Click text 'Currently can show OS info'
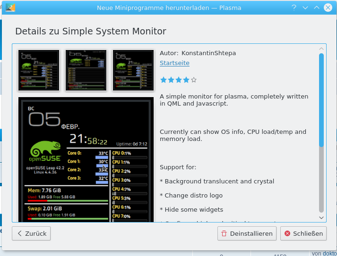Screen dimensions: 337x256 [202, 132]
